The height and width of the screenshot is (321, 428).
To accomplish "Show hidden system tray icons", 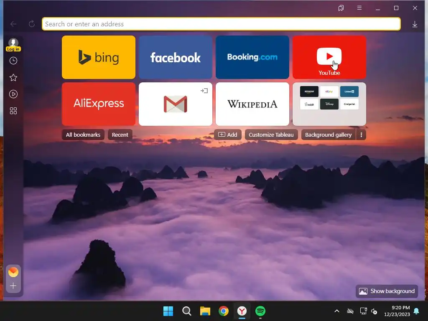I will [337, 311].
